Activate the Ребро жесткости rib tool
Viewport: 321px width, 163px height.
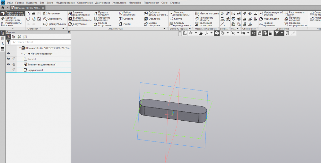124,13
